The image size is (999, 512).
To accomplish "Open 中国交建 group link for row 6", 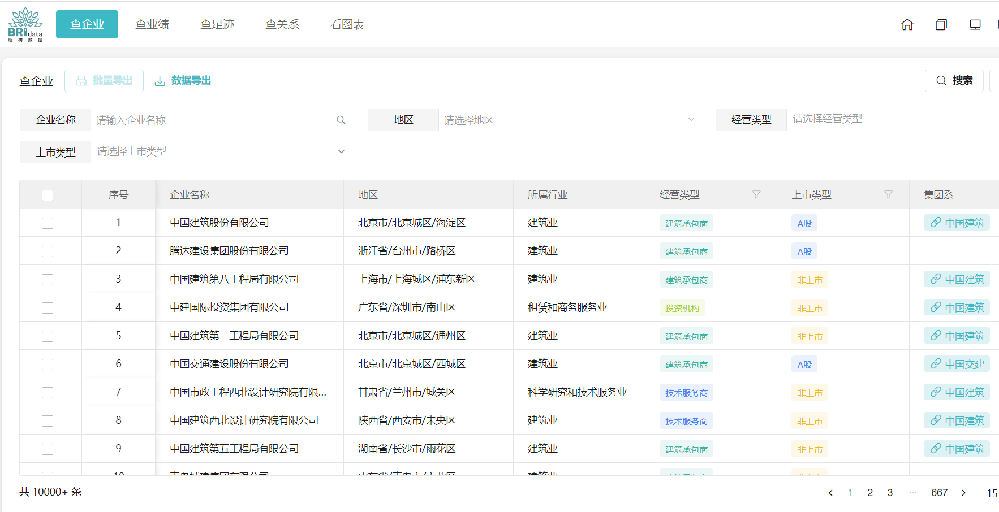I will 957,364.
